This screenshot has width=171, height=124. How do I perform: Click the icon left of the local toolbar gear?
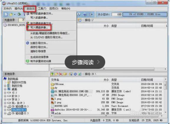(x=71, y=74)
